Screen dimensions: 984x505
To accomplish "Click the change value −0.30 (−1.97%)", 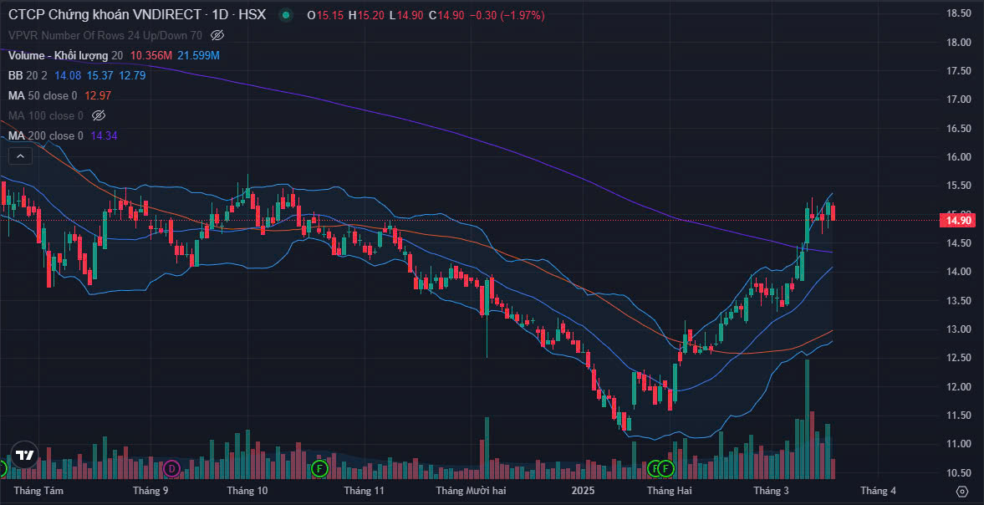I will (x=508, y=16).
